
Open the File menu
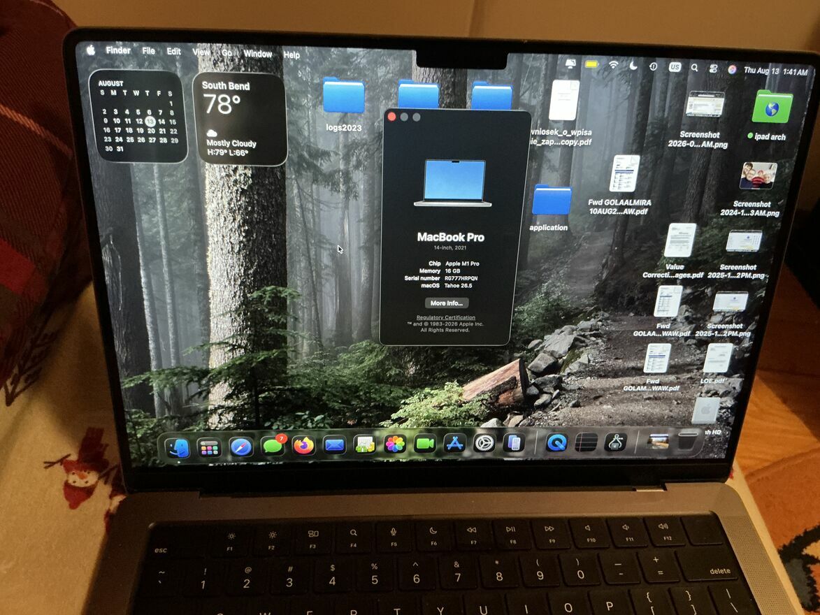pos(148,51)
